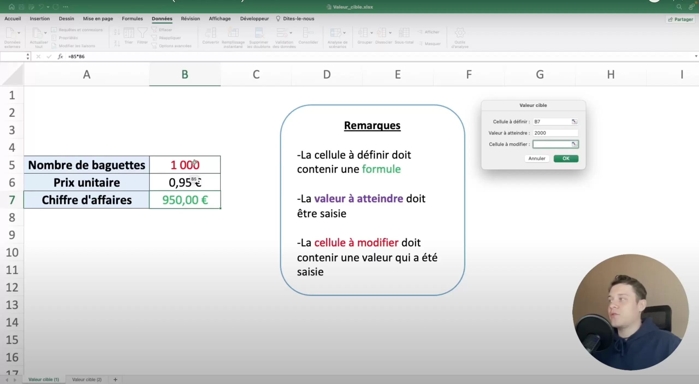The width and height of the screenshot is (699, 384).
Task: Open the Révision tab
Action: (x=190, y=19)
